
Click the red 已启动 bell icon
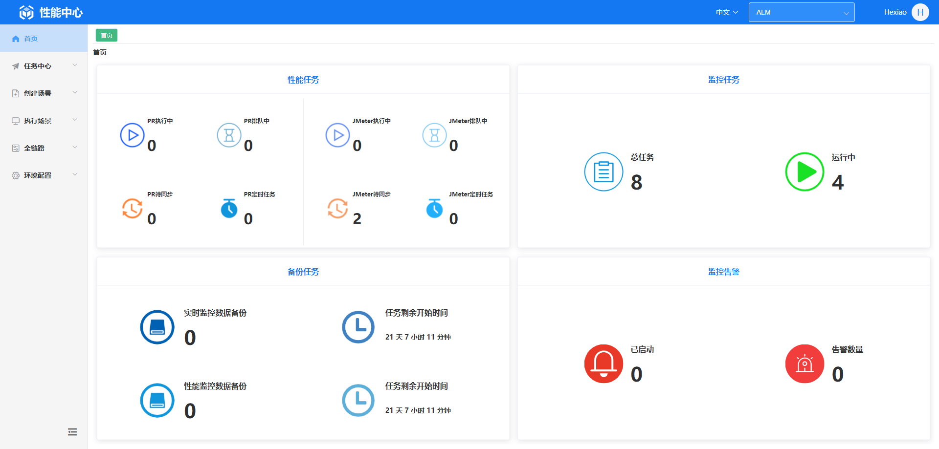604,364
